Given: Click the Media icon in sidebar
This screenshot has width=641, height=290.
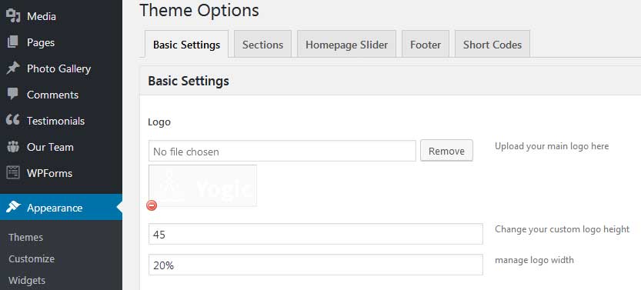Looking at the screenshot, I should (13, 16).
